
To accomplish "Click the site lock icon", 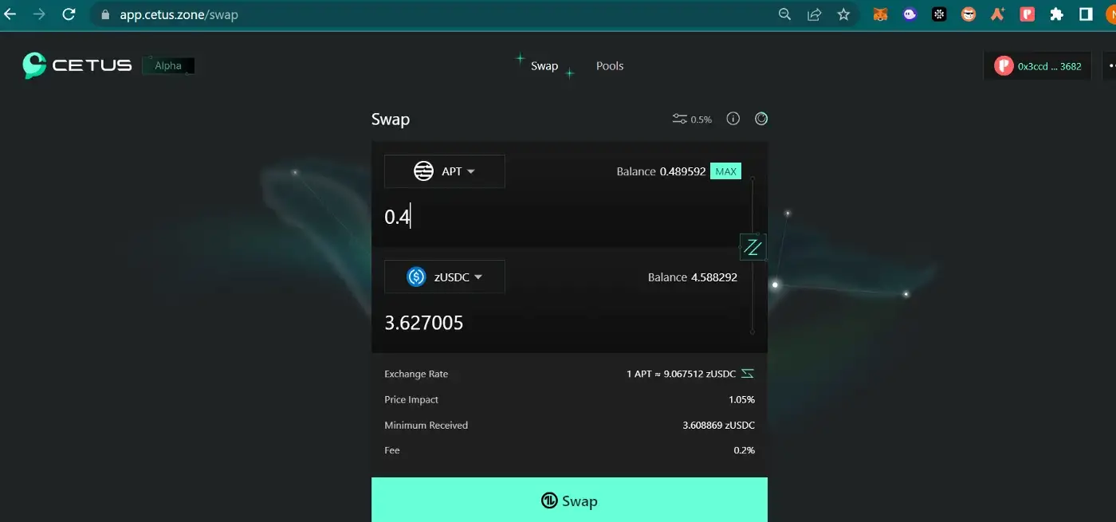I will point(104,14).
